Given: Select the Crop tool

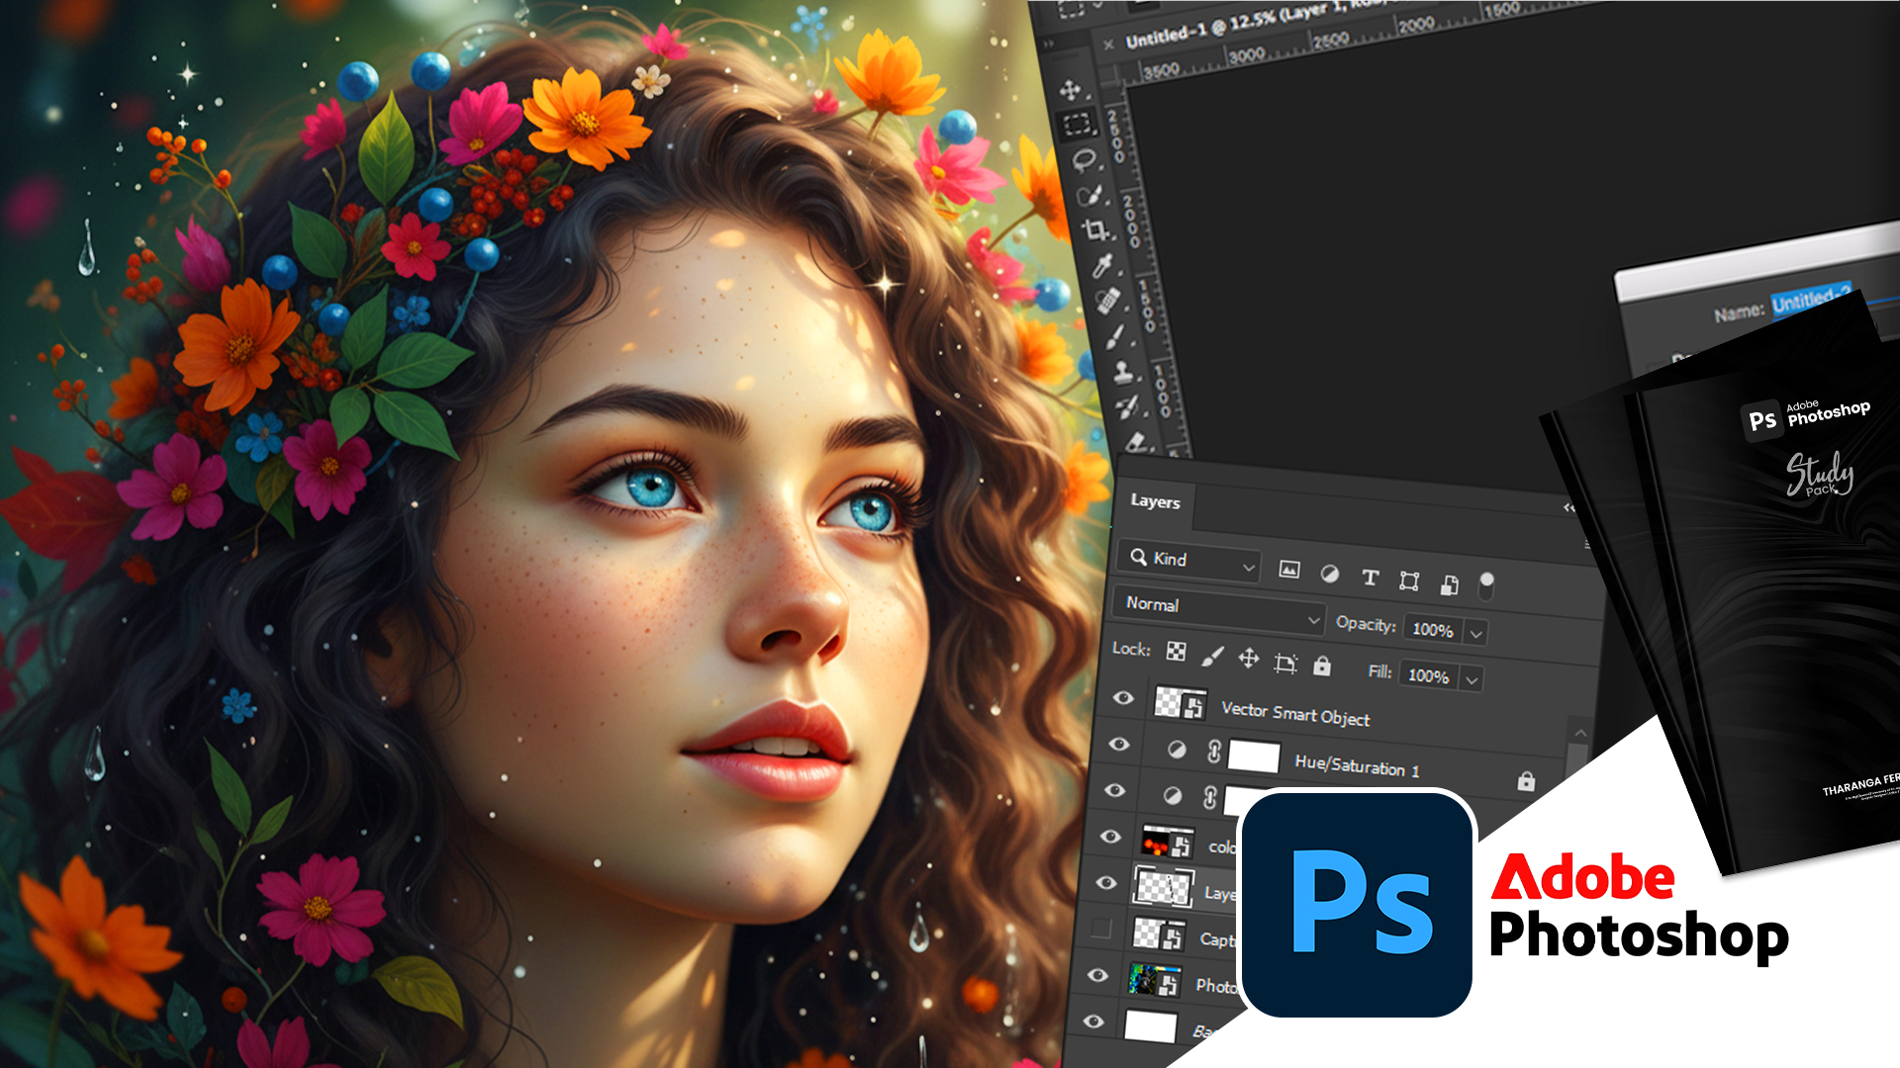Looking at the screenshot, I should (x=1095, y=229).
